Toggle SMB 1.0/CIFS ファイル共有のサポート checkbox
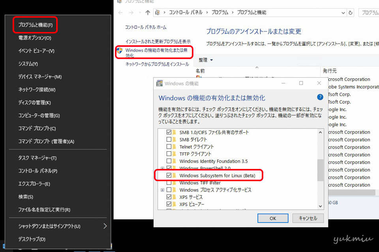This screenshot has height=252, width=379. point(169,132)
